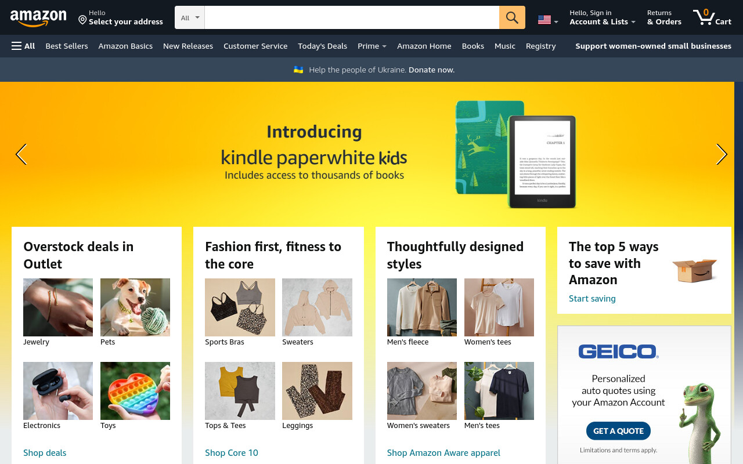This screenshot has width=743, height=464.
Task: Click into the Amazon search text field
Action: 352,17
